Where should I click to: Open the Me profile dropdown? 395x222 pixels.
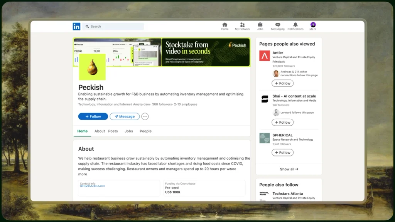tap(313, 26)
